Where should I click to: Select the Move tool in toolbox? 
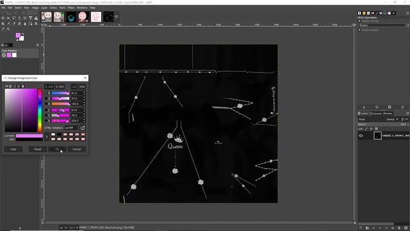click(3, 18)
